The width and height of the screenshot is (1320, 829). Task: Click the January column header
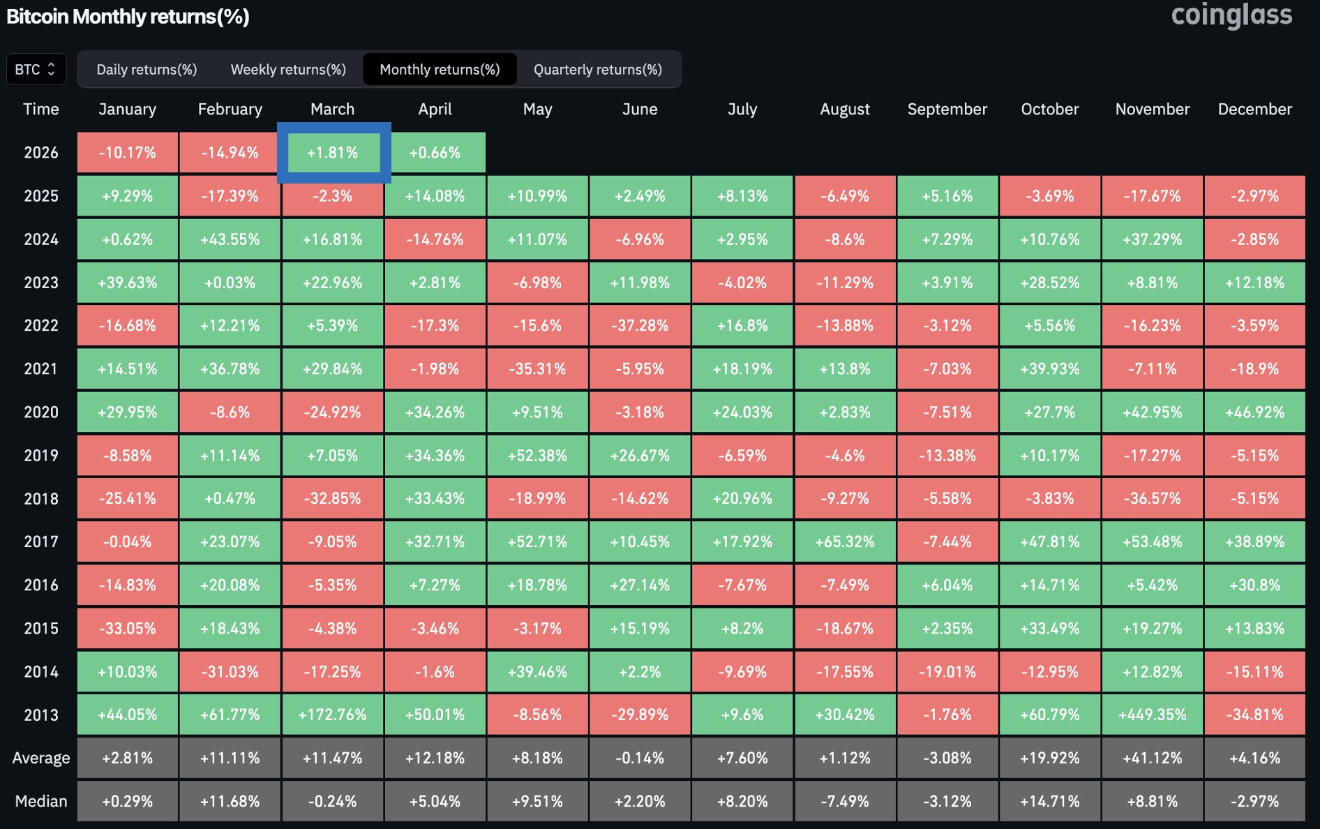tap(128, 109)
